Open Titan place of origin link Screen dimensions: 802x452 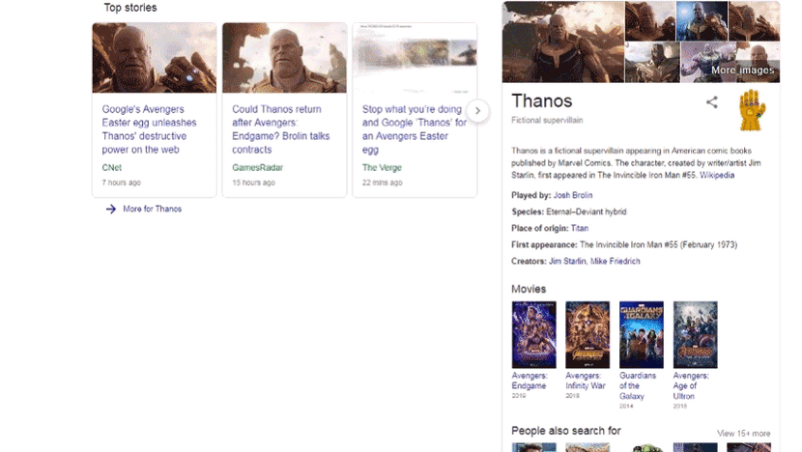tap(580, 228)
